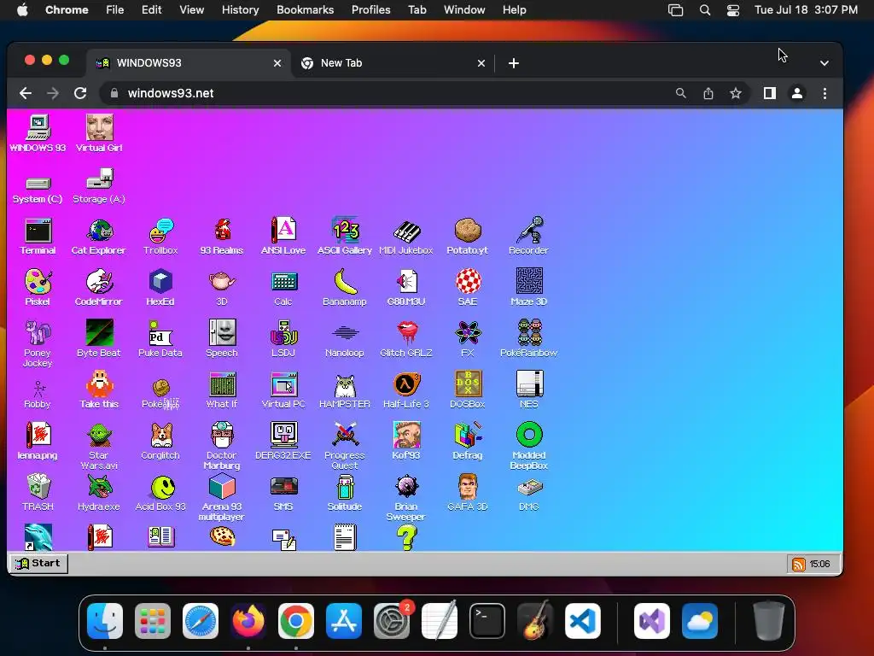Open macOS Control Center icon
874x656 pixels.
tap(732, 10)
